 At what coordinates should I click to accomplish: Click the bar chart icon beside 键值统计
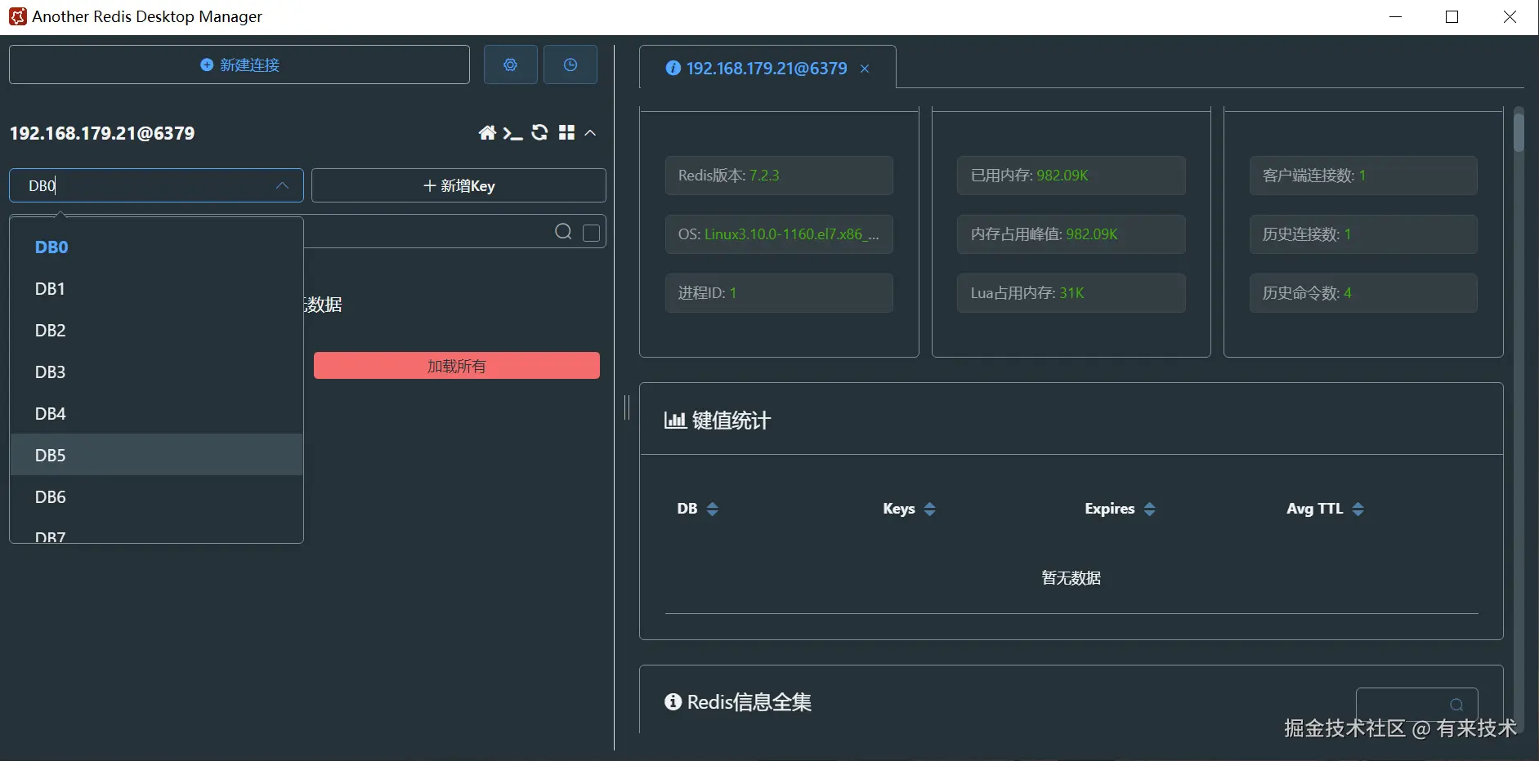coord(675,421)
